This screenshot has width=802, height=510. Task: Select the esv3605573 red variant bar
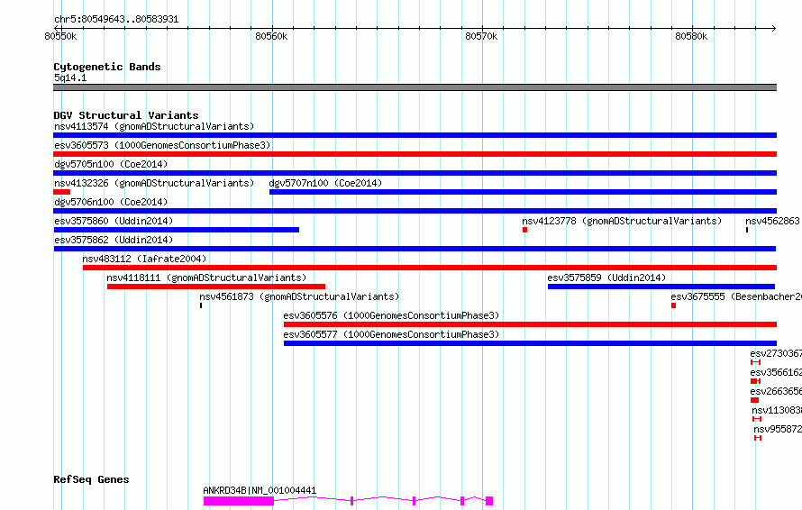pos(415,154)
